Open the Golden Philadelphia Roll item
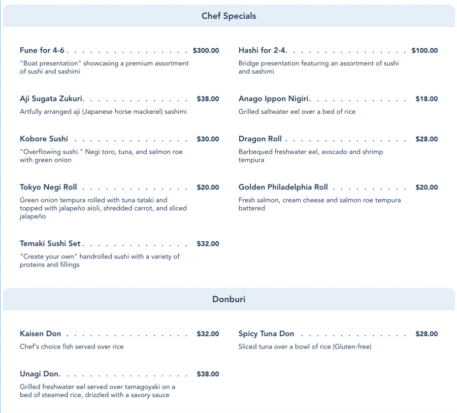Image resolution: width=457 pixels, height=413 pixels. pos(283,187)
